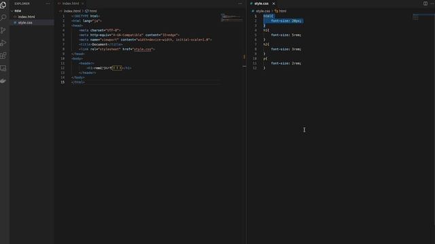Place cursor on html lang="ja" line

coord(86,21)
